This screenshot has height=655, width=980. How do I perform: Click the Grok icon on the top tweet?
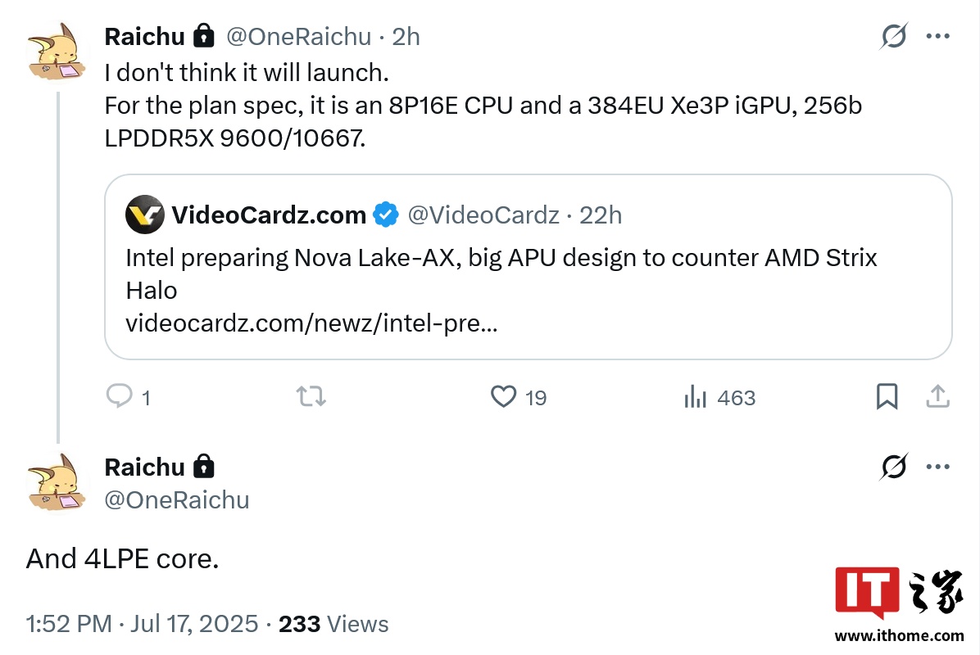point(894,36)
